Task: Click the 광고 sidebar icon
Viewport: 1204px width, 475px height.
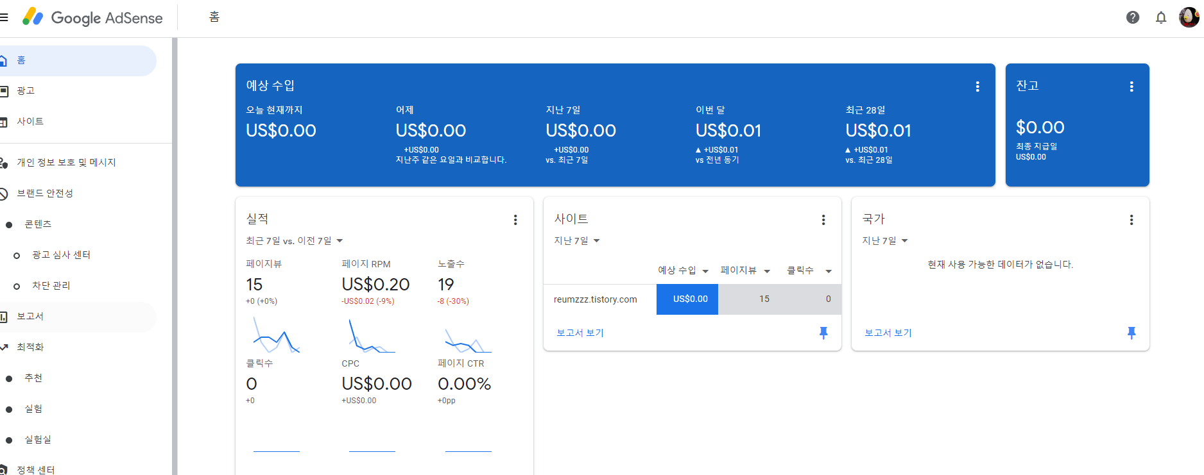Action: [x=4, y=91]
